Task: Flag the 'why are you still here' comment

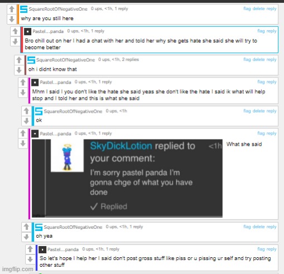Action: click(x=247, y=8)
